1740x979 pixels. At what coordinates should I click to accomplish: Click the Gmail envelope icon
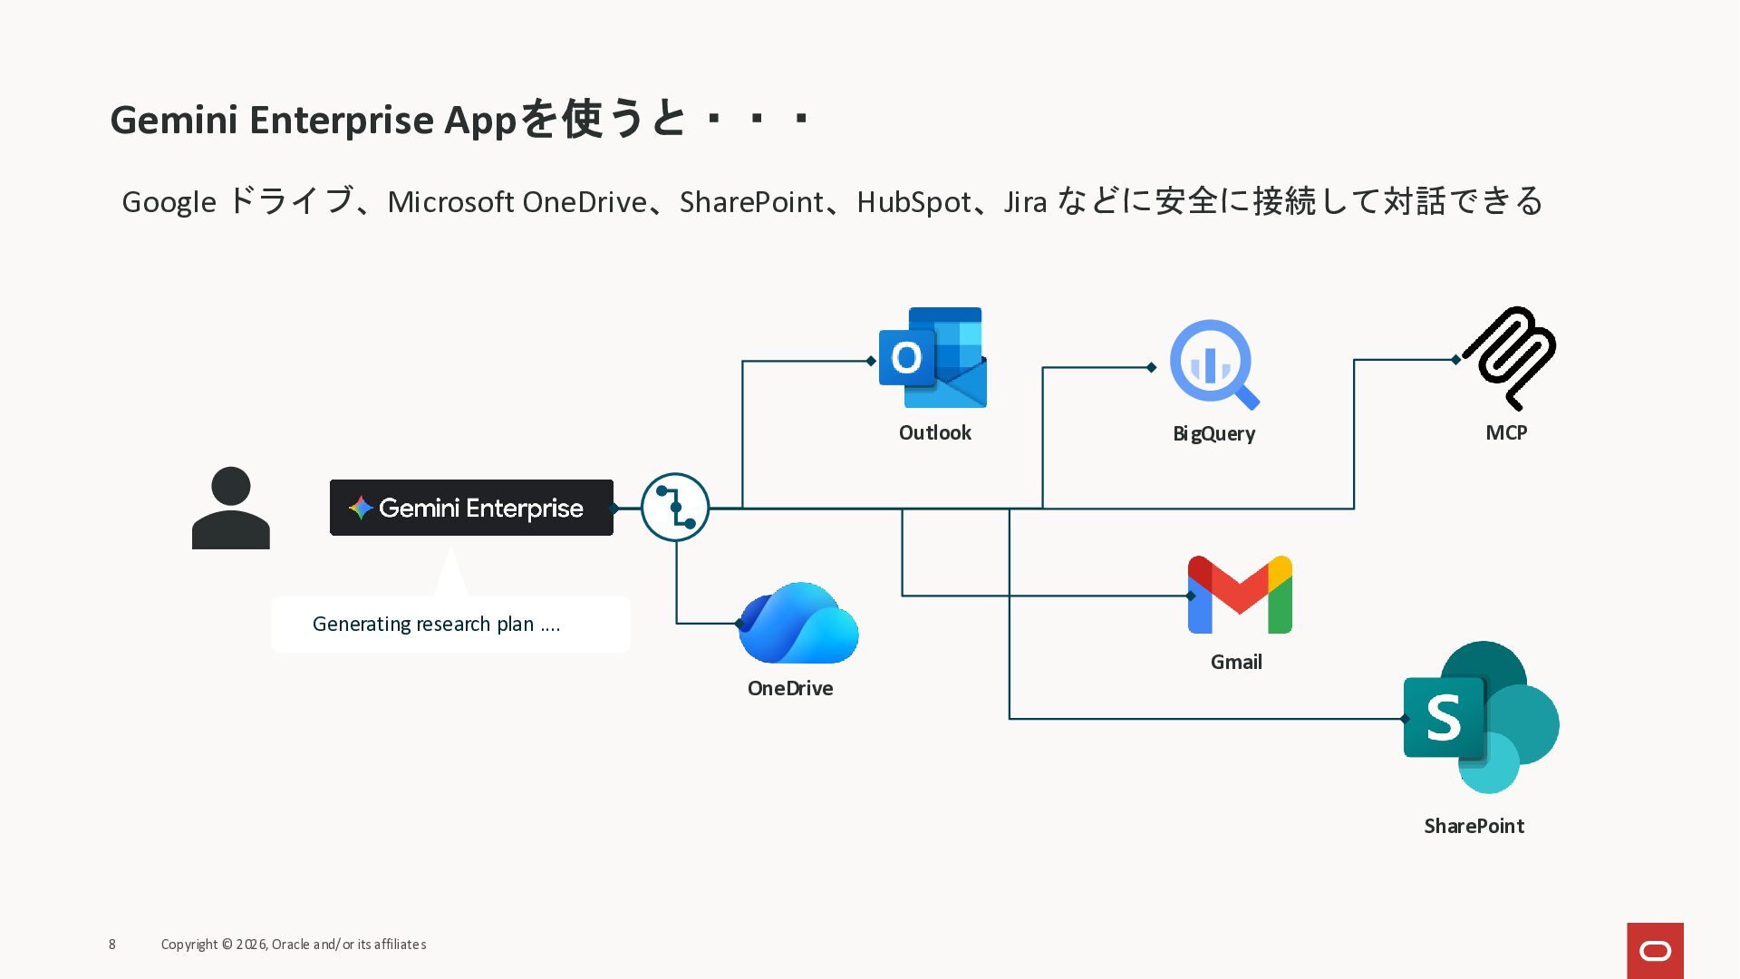[1240, 595]
